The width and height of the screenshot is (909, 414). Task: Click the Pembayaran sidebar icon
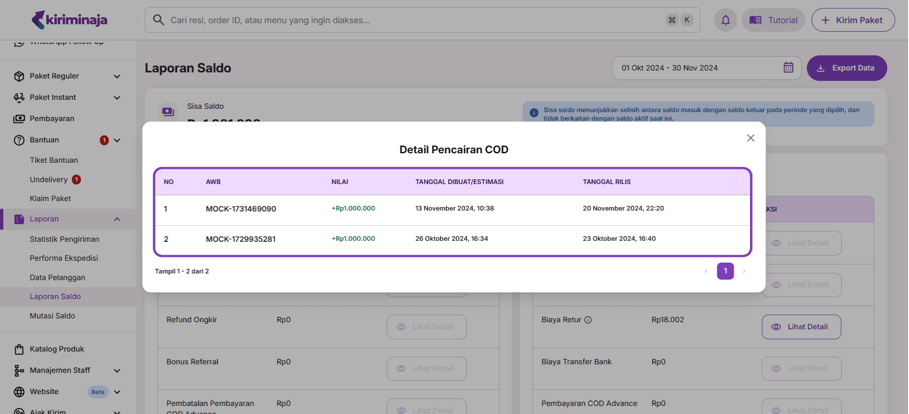[19, 119]
